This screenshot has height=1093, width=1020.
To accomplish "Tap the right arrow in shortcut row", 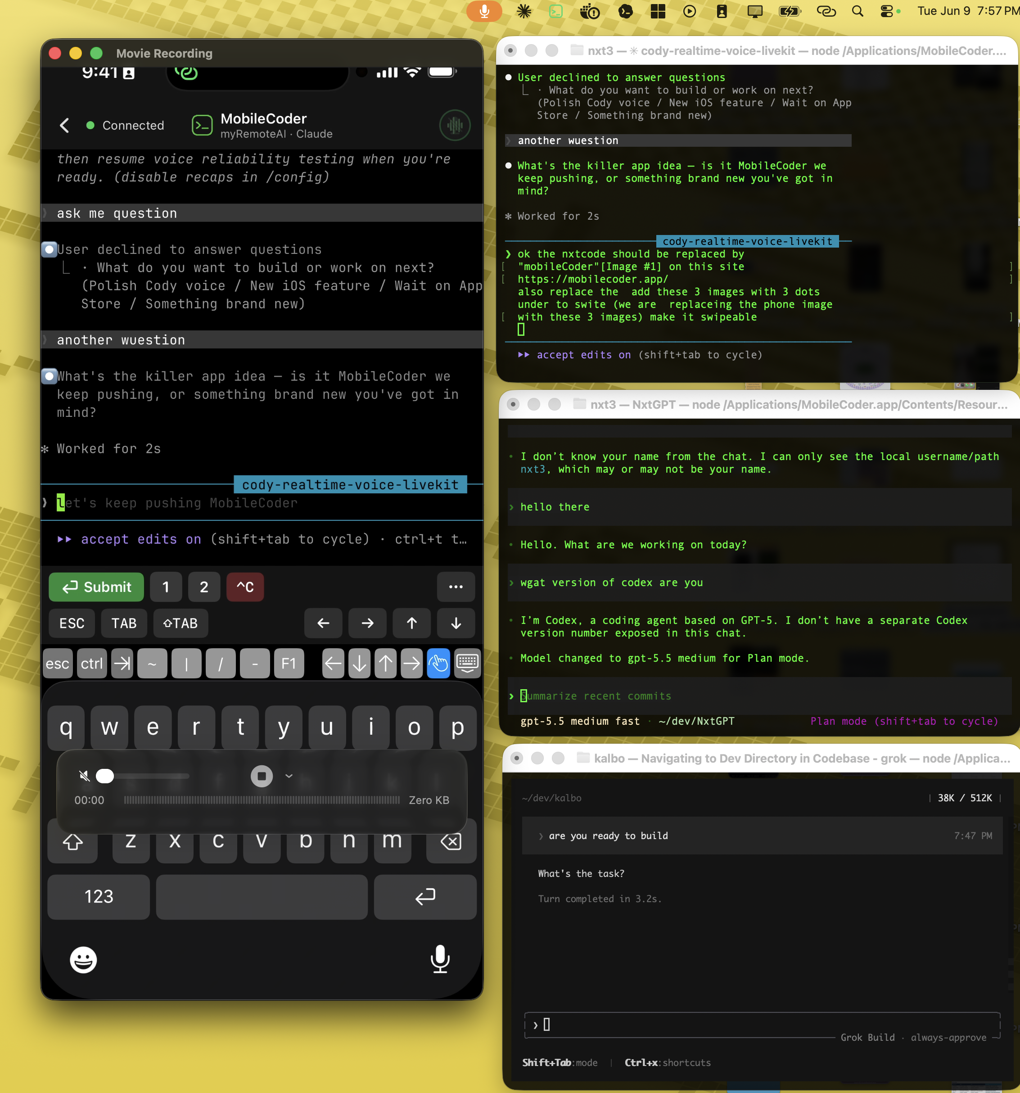I will coord(367,623).
